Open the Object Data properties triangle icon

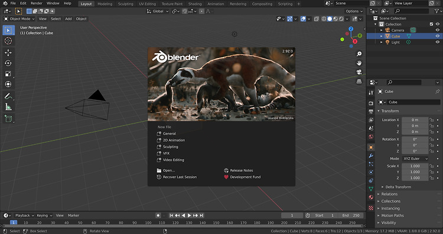click(371, 188)
